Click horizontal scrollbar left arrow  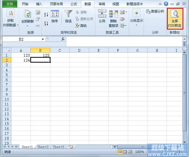tap(115, 147)
